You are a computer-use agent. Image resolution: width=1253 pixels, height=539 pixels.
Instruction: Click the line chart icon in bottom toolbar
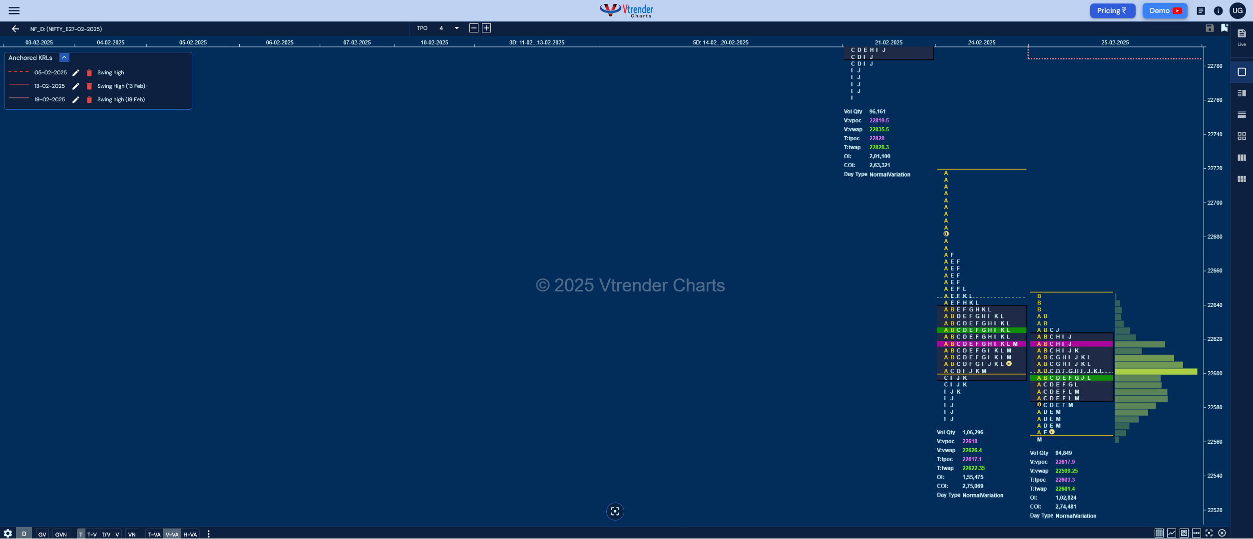coord(1171,533)
